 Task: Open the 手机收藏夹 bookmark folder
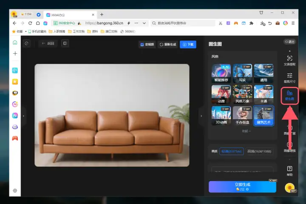pyautogui.click(x=37, y=31)
